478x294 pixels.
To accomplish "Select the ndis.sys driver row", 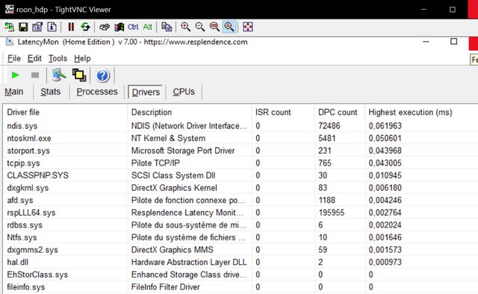I will pyautogui.click(x=240, y=126).
